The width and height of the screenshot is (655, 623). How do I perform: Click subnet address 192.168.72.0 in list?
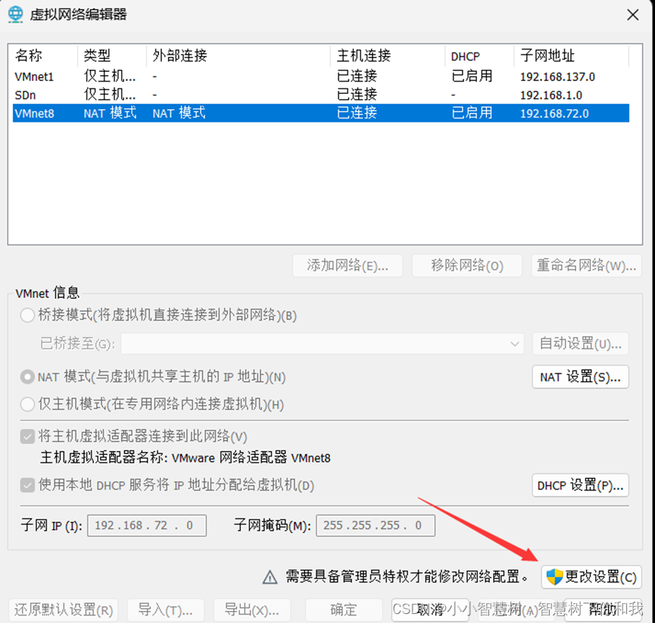click(554, 114)
